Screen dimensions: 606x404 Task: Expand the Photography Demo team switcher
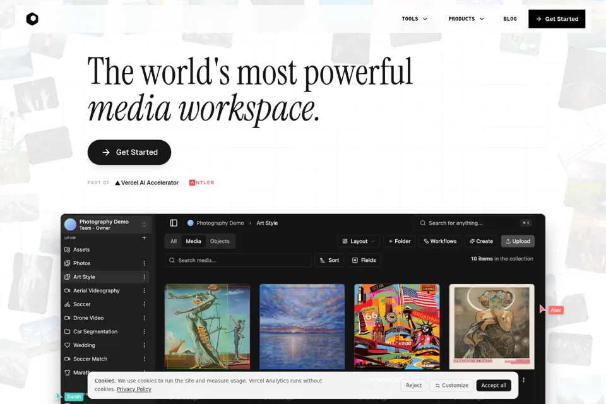point(144,225)
